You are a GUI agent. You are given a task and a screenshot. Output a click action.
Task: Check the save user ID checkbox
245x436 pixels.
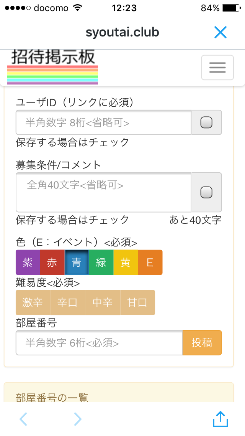pyautogui.click(x=206, y=122)
